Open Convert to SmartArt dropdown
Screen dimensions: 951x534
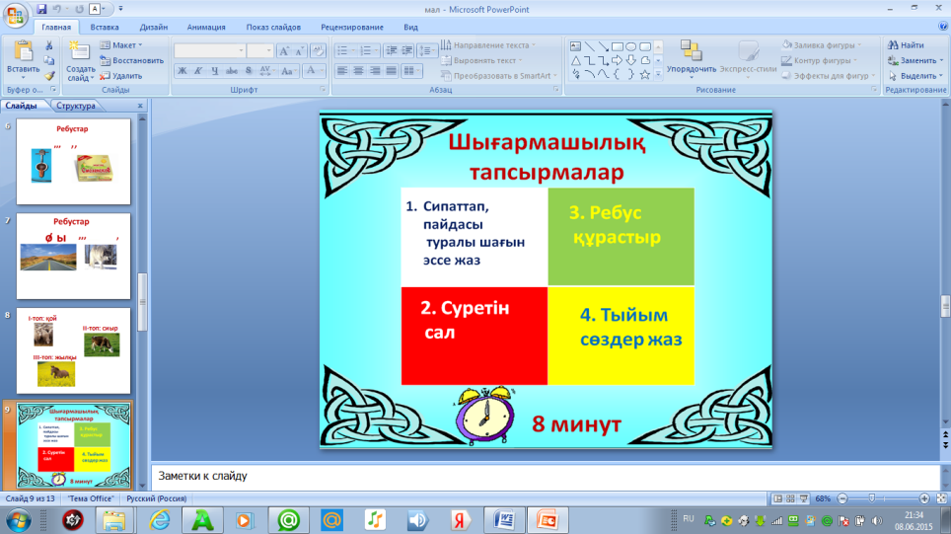499,76
